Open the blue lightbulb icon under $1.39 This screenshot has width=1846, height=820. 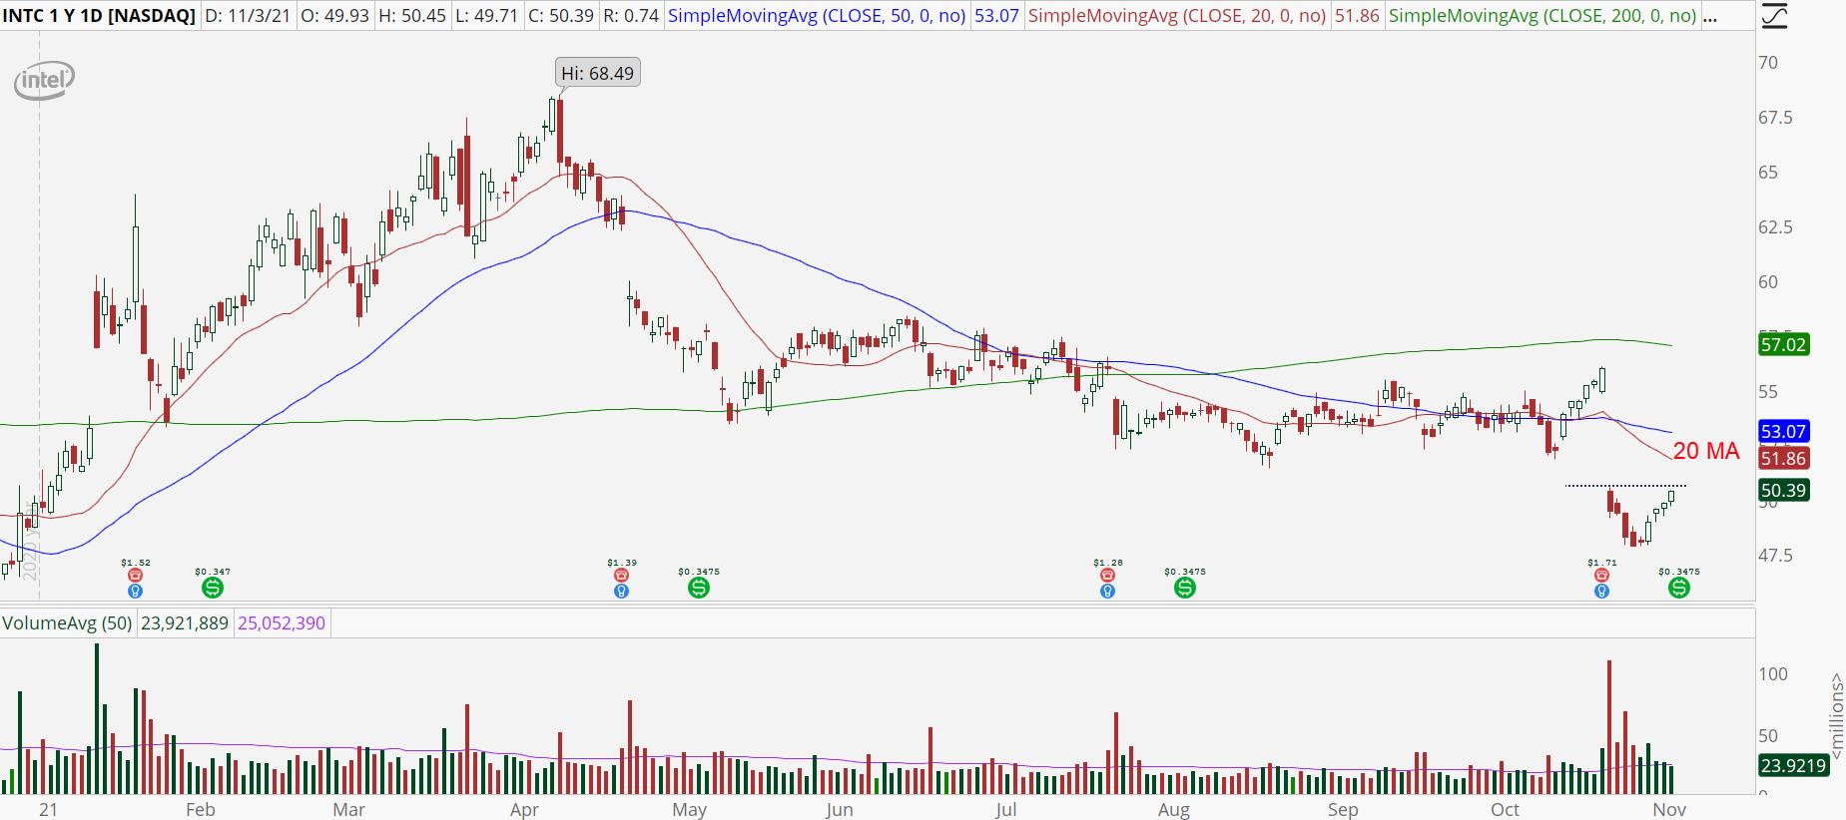(622, 592)
